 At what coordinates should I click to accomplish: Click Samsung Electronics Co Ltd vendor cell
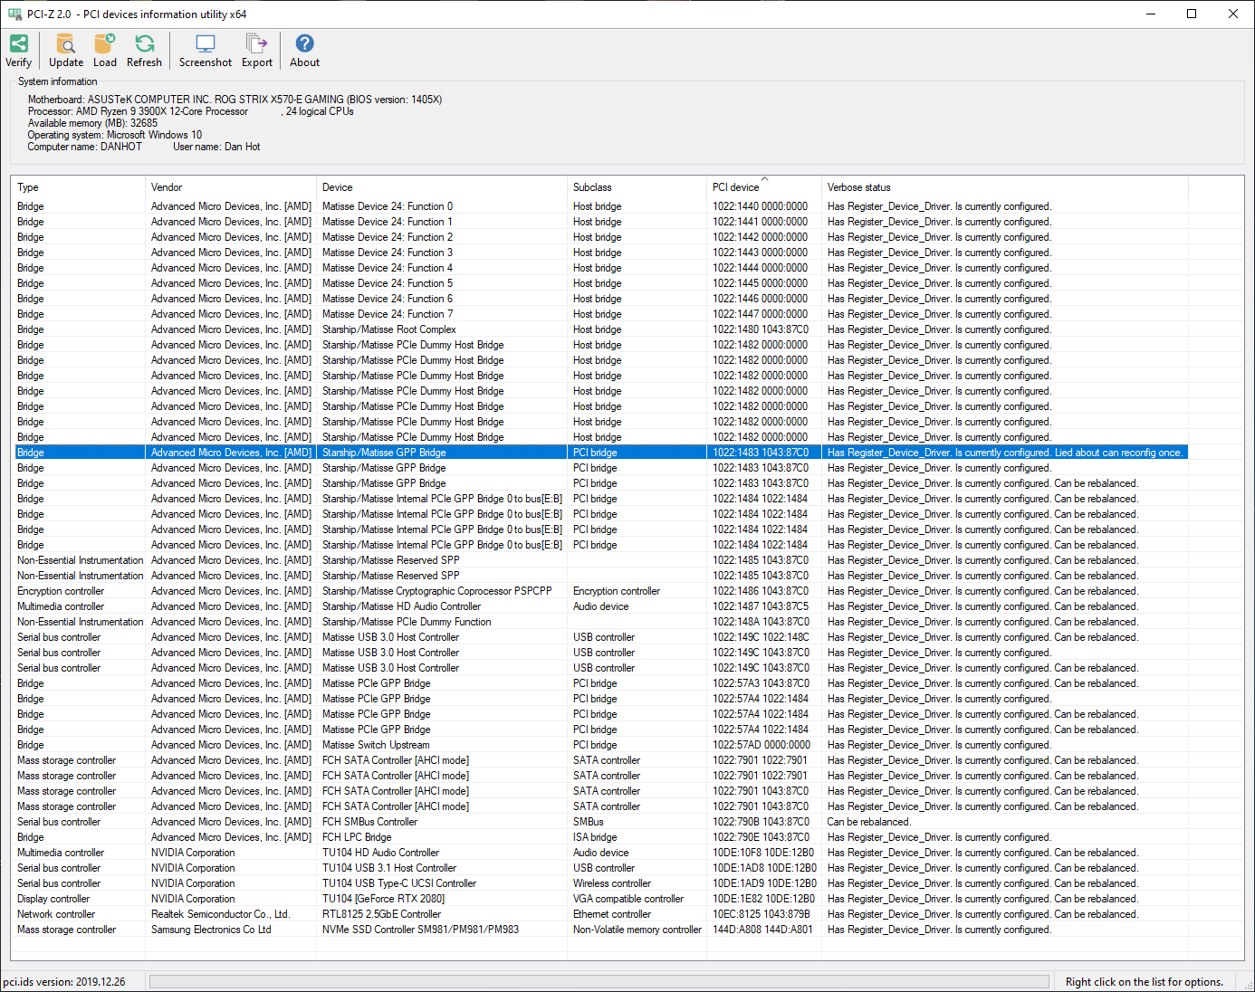coord(211,930)
